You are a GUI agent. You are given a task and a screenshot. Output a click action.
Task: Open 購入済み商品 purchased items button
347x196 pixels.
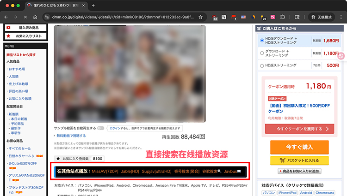tap(25, 28)
